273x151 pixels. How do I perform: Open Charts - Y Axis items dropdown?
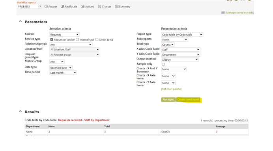pos(168,83)
